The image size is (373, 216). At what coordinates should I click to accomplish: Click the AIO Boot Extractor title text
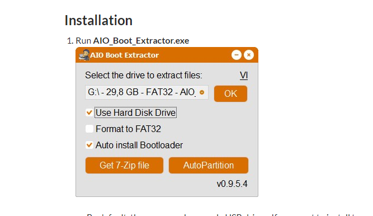(124, 55)
